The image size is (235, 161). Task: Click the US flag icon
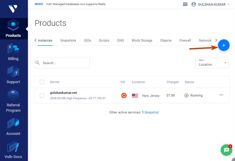click(x=135, y=96)
